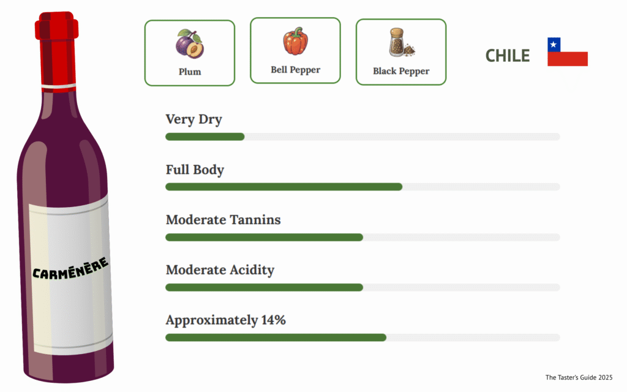Click the black pepper shaker icon
This screenshot has width=627, height=392.
coord(400,42)
